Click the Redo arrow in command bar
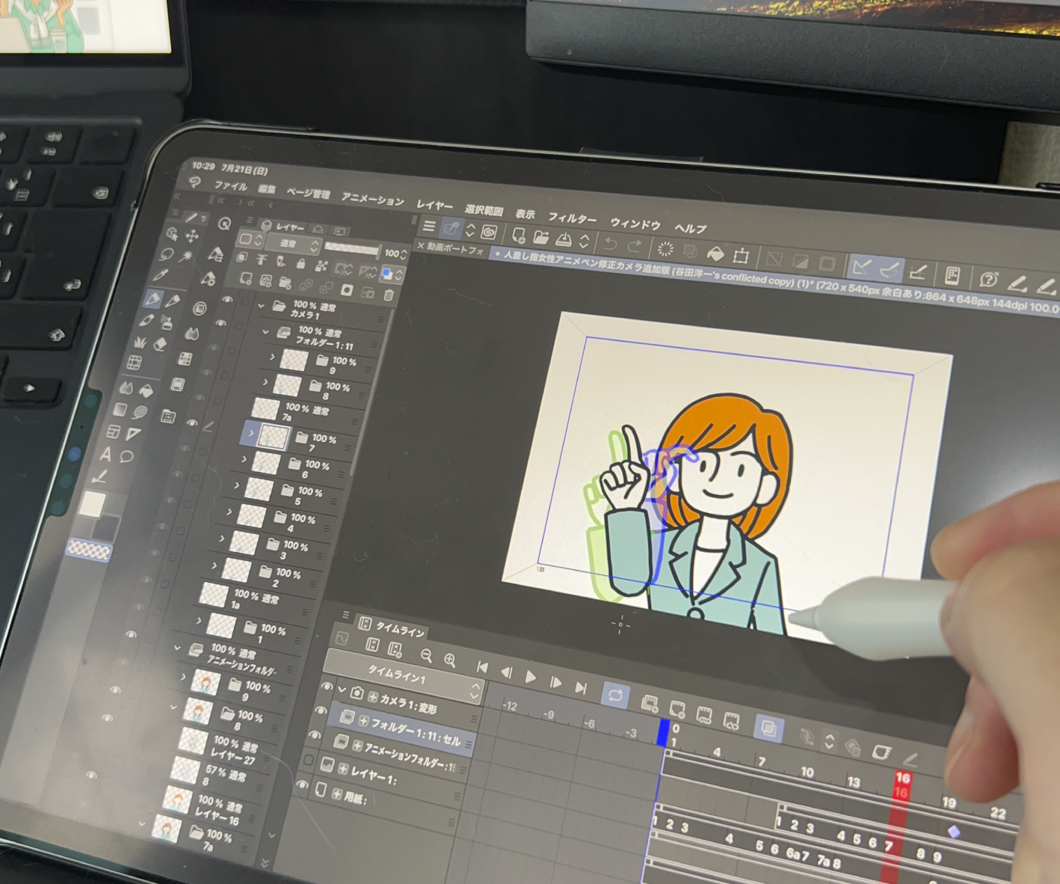Screen dimensions: 1060x884 (635, 246)
